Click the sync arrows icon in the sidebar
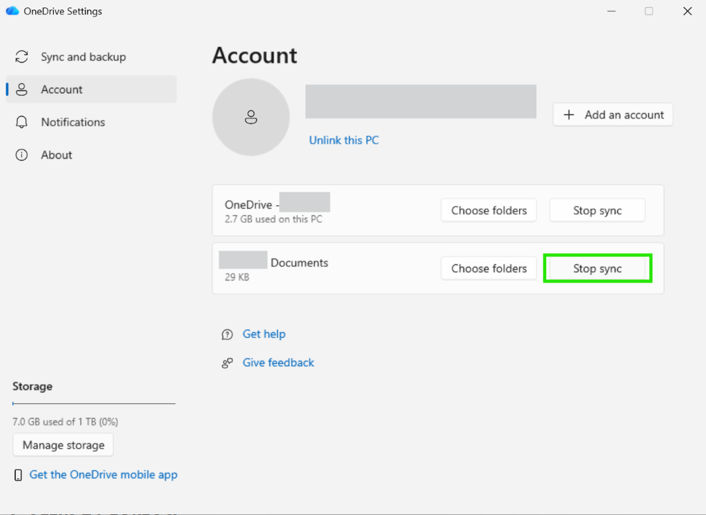Viewport: 706px width, 515px height. (x=21, y=57)
